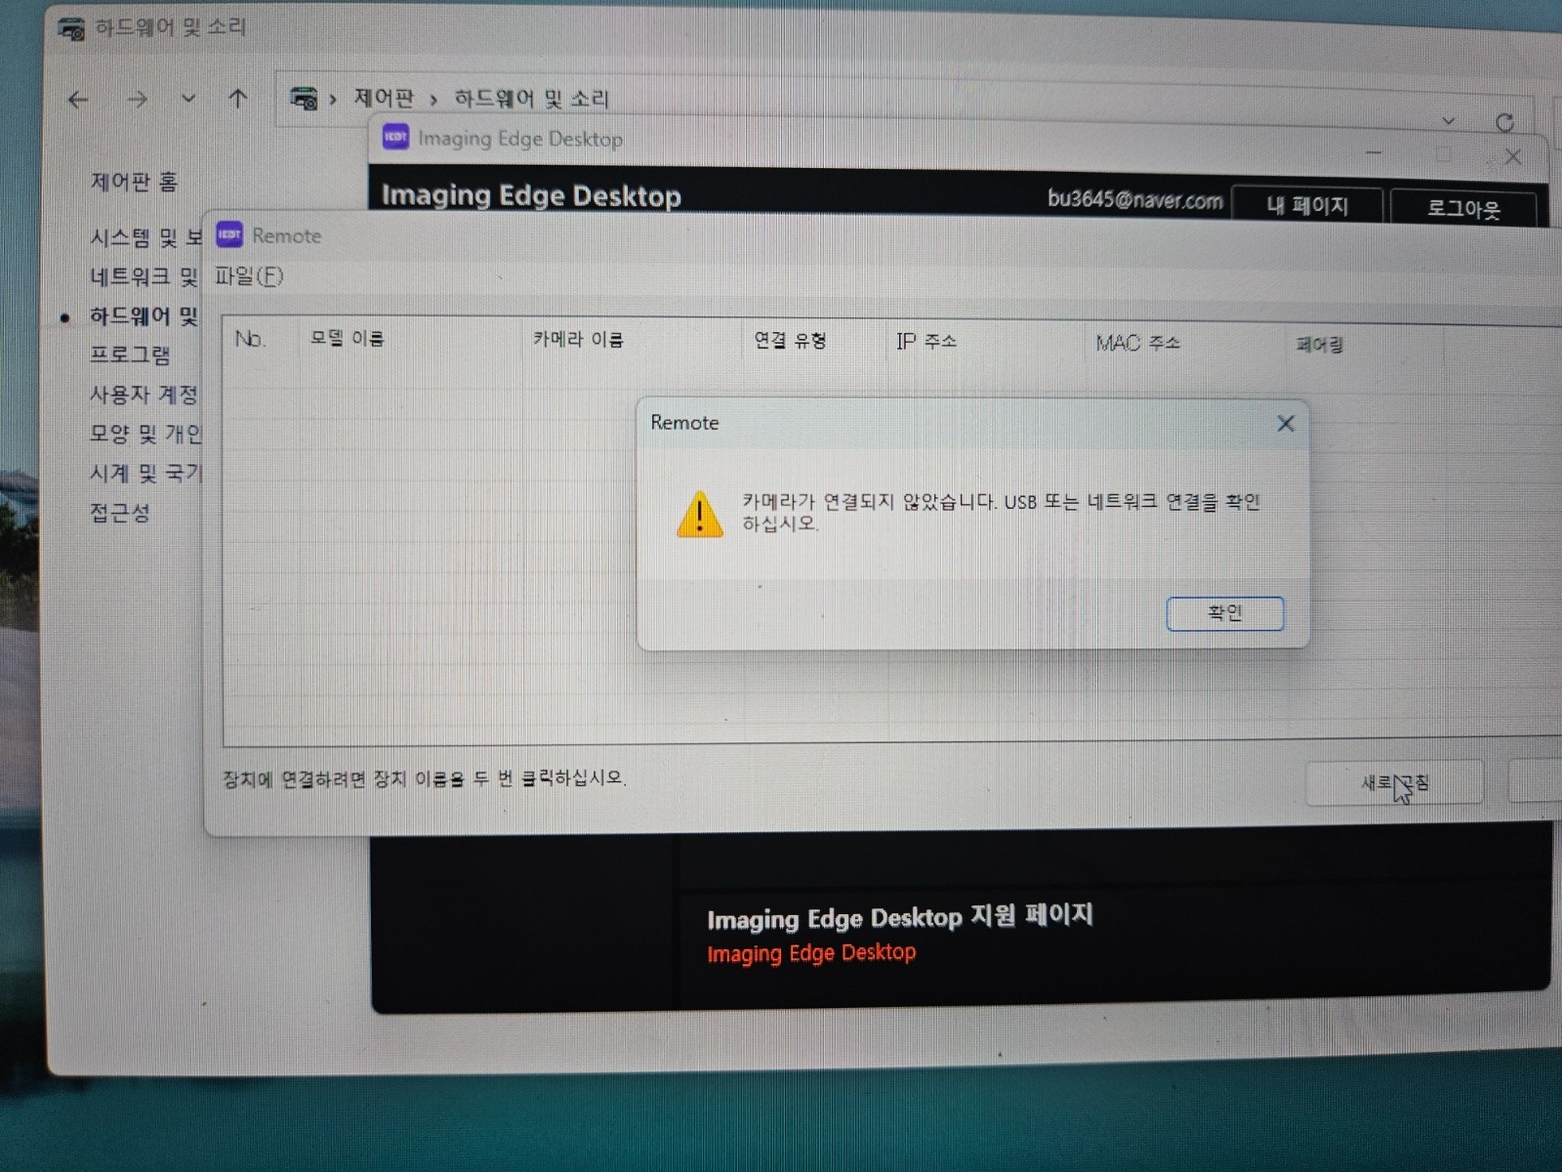Go back in Control Panel window
Screen dimensions: 1562x1172
[78, 99]
